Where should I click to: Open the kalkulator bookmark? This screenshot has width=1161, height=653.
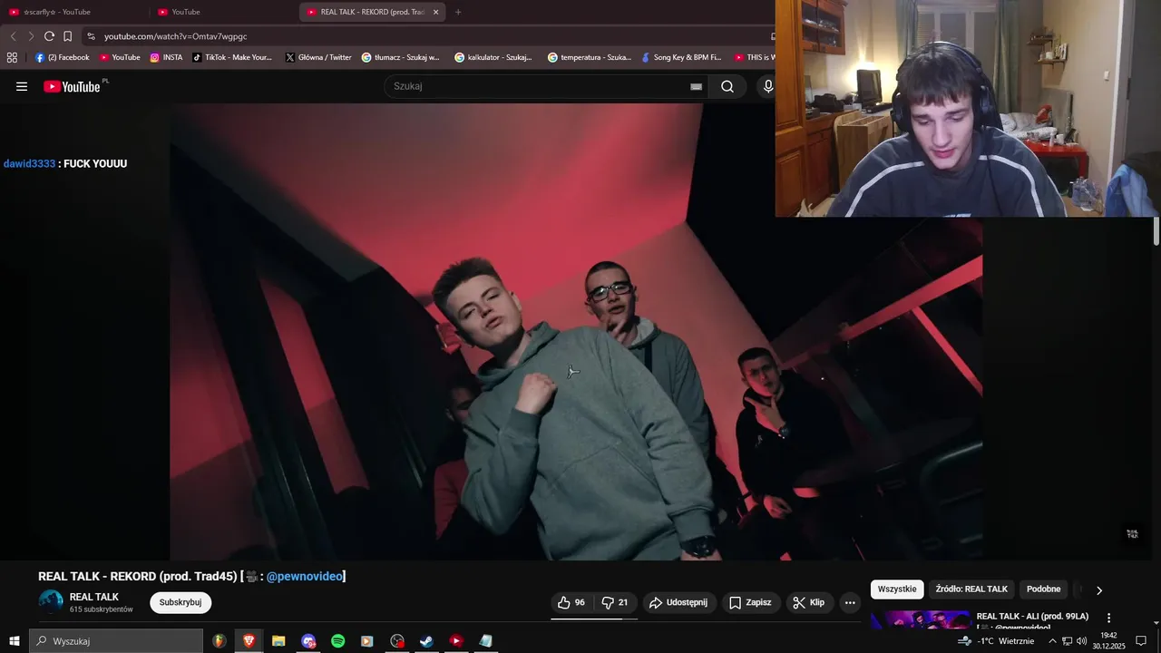(493, 57)
